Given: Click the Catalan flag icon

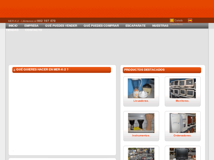Looking at the screenshot, I should coord(172,21).
